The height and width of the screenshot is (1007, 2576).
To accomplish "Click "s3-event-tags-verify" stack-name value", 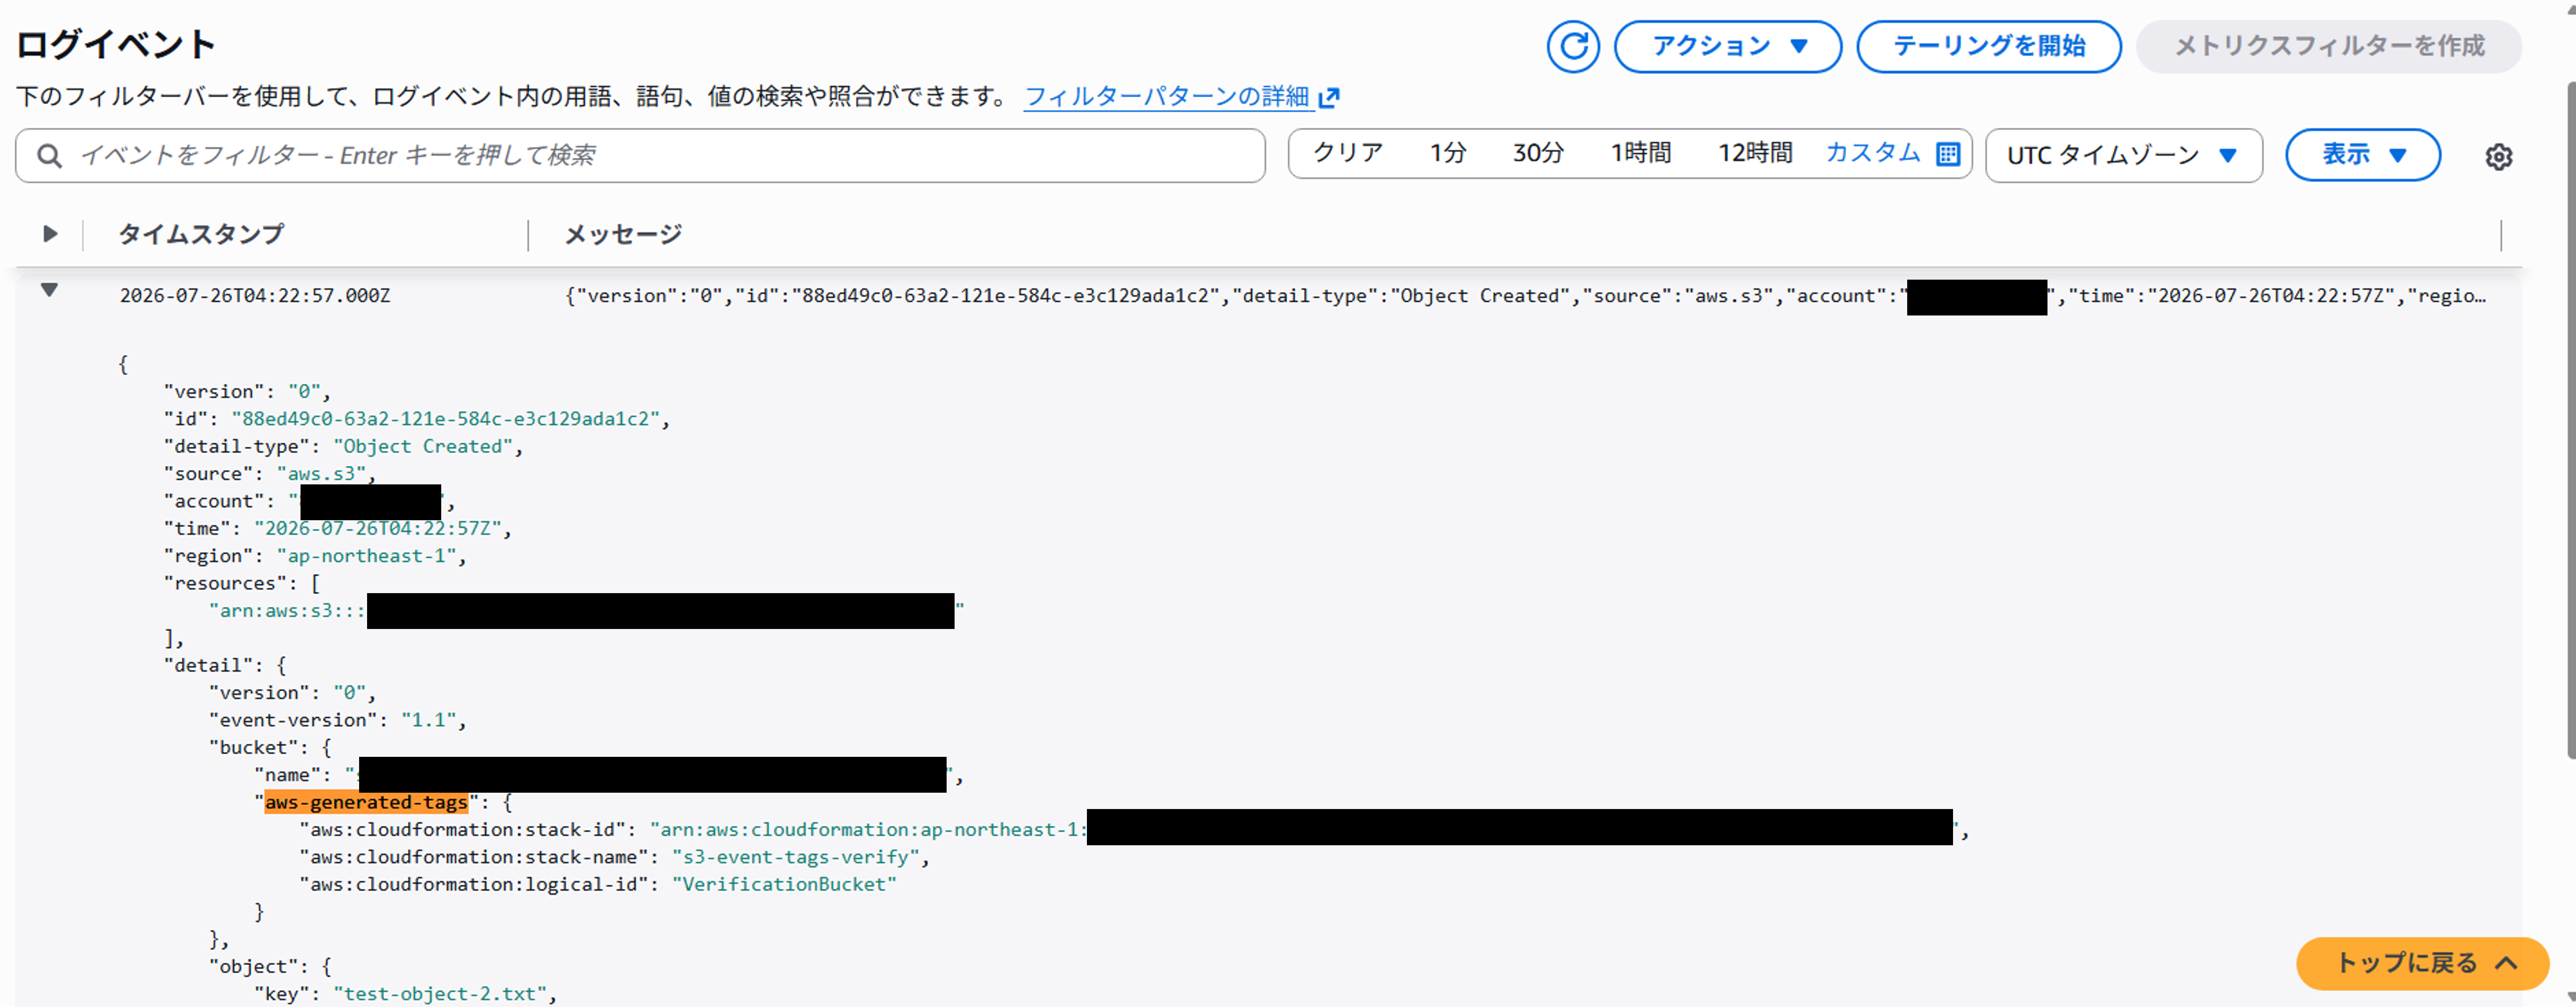I will pos(796,857).
